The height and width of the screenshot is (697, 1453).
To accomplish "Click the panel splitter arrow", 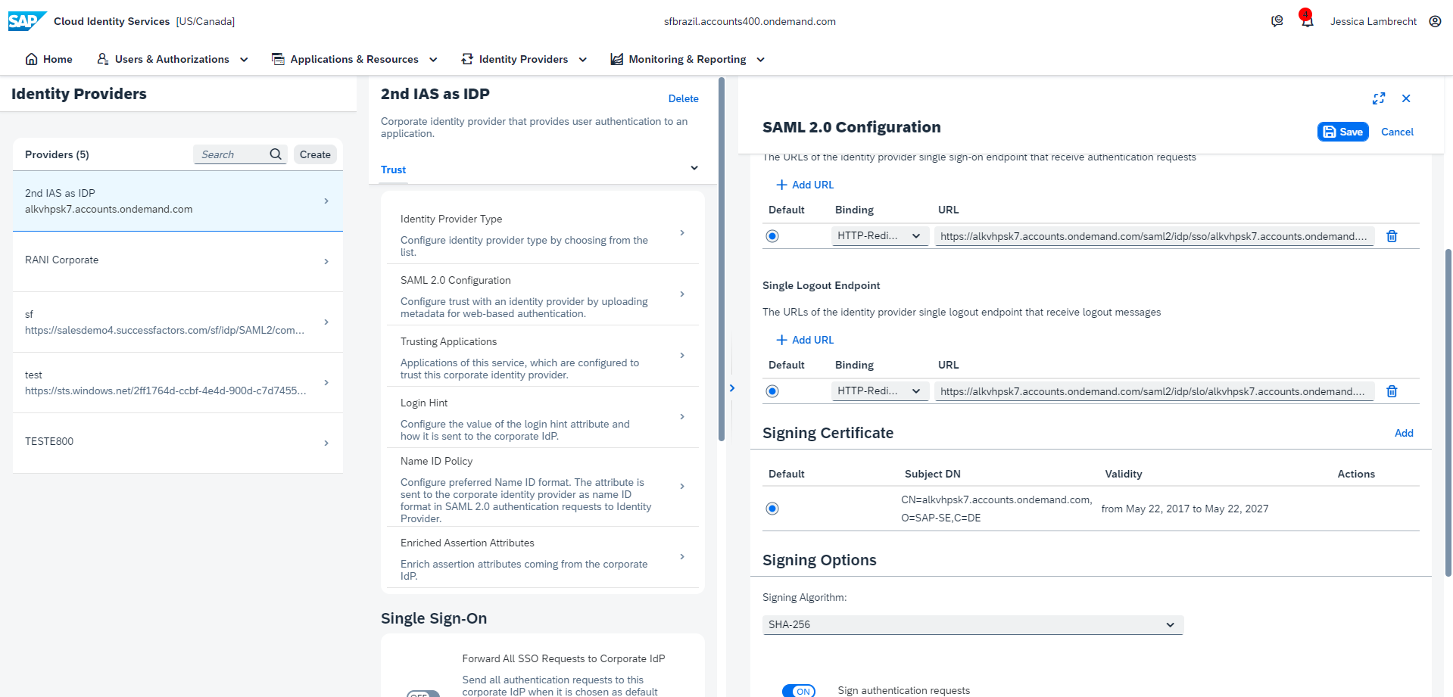I will [732, 388].
